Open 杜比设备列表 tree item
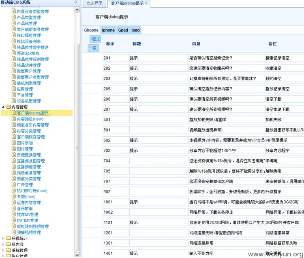The width and height of the screenshot is (304, 258). (x=29, y=41)
